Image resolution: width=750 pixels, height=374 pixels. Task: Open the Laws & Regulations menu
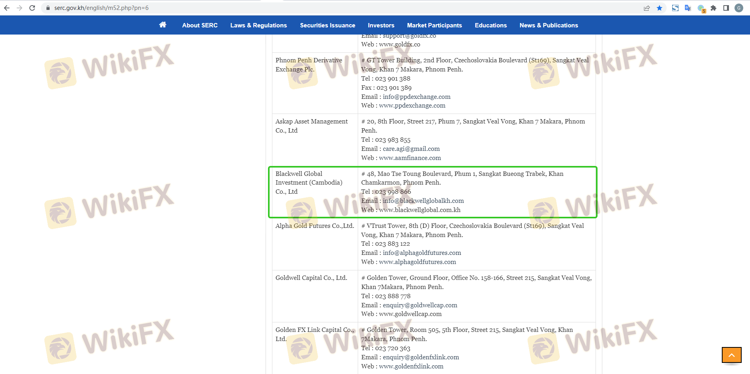(x=258, y=25)
